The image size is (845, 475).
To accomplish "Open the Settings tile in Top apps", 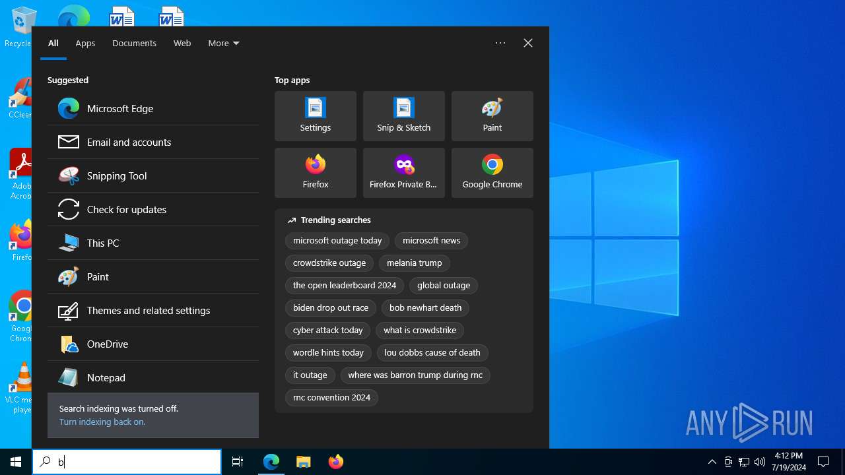I will pos(316,116).
